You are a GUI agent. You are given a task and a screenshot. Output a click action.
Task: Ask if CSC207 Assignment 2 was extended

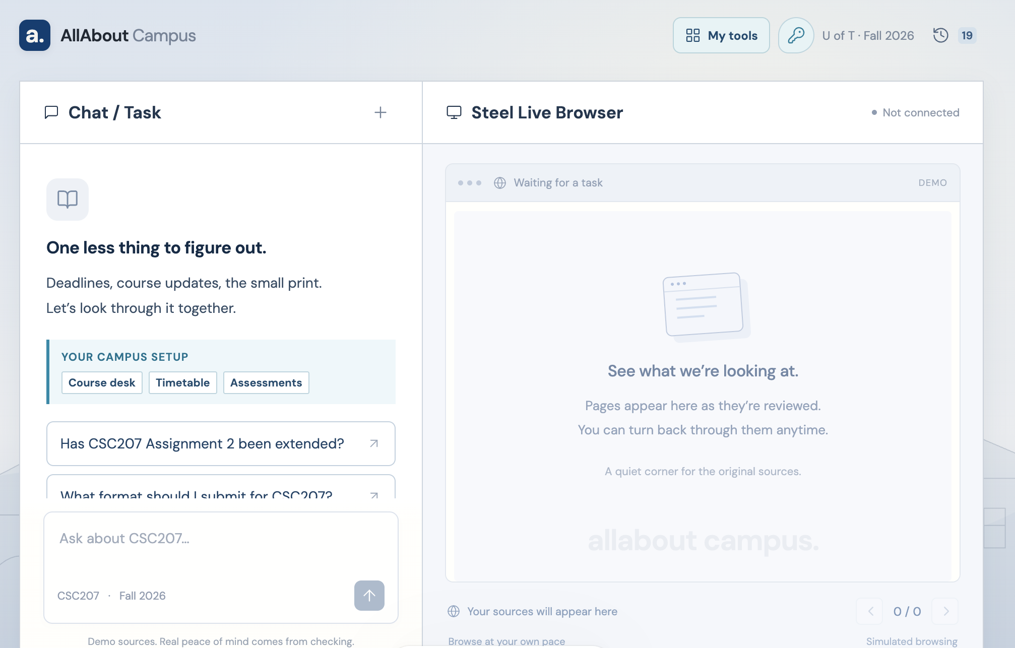coord(221,443)
